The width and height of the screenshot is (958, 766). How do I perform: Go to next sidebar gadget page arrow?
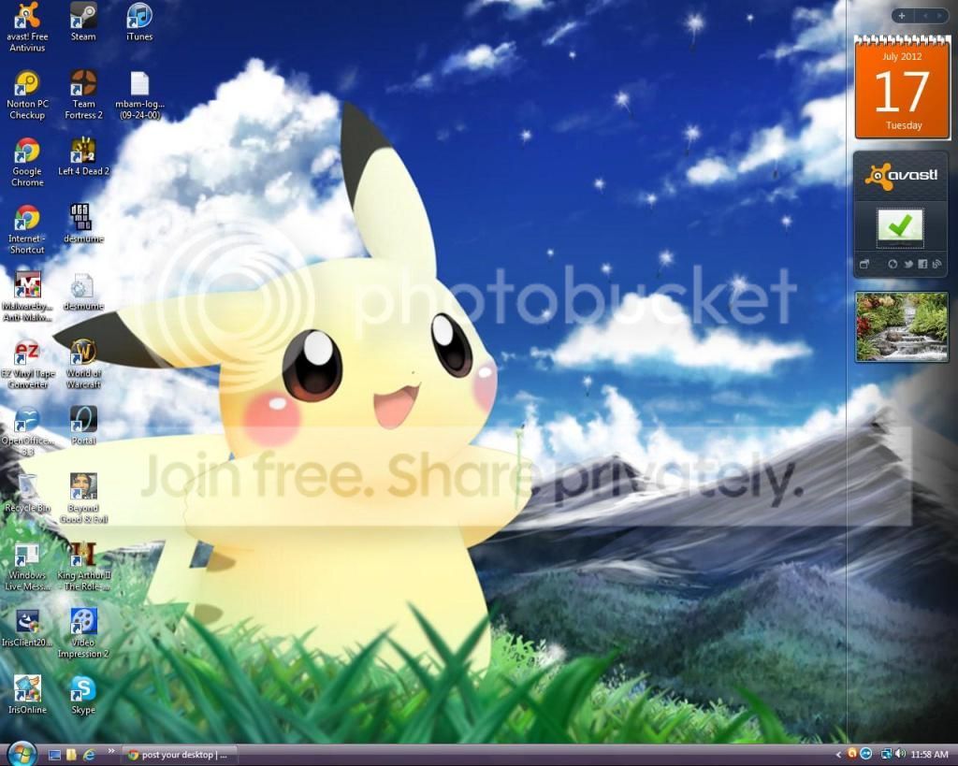coord(939,16)
